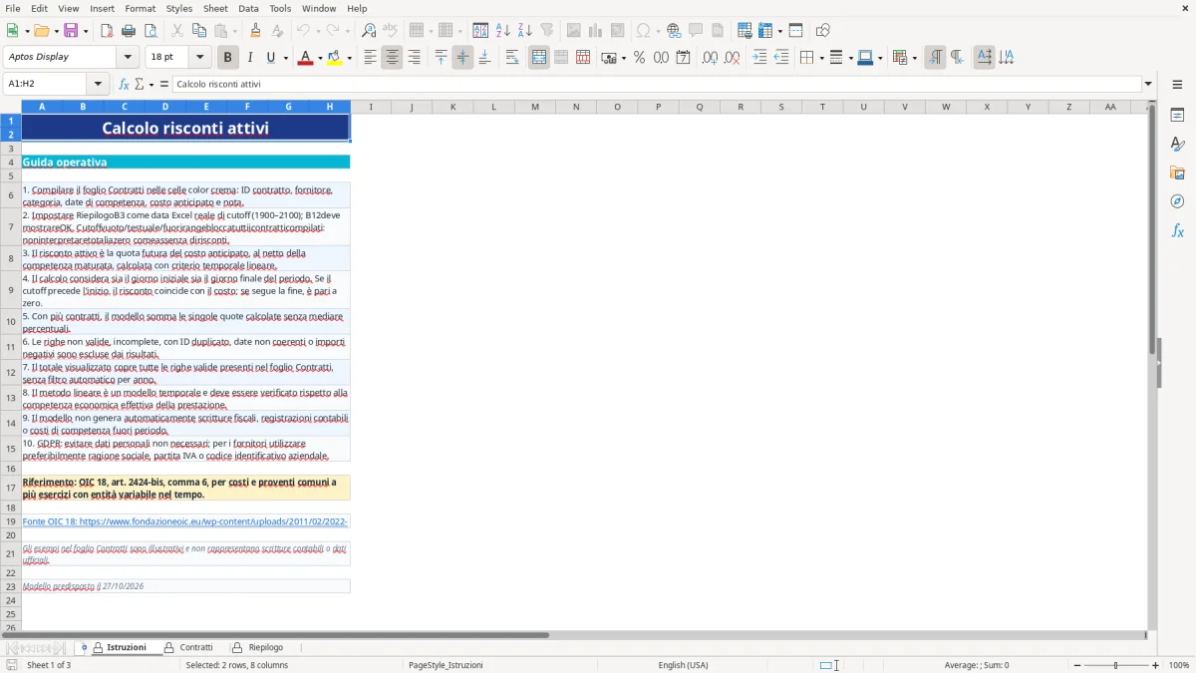Format as Percent with % icon

pos(639,58)
